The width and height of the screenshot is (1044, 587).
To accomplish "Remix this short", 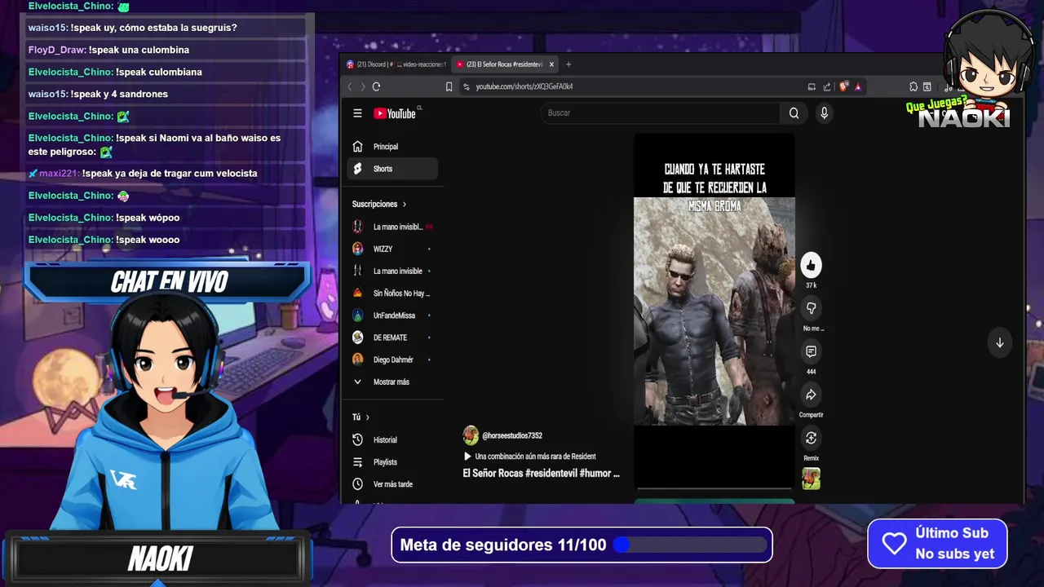I will click(811, 438).
